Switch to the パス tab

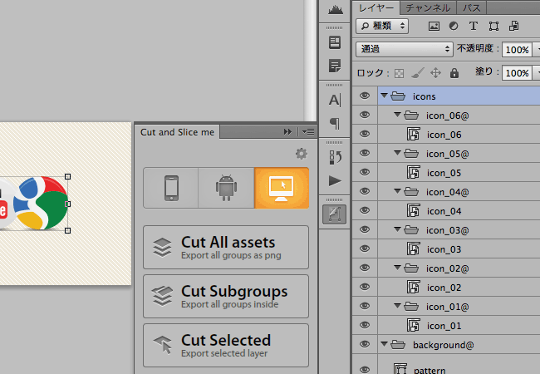click(472, 8)
